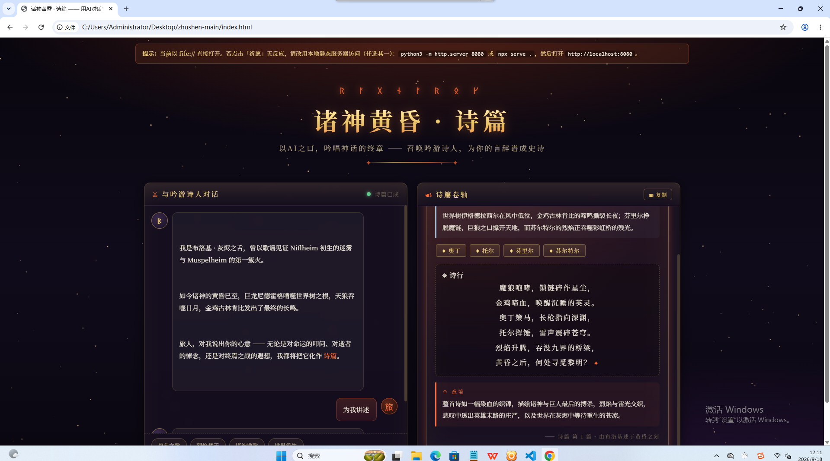
Task: Select the 奥丁 tag chip
Action: tap(451, 251)
